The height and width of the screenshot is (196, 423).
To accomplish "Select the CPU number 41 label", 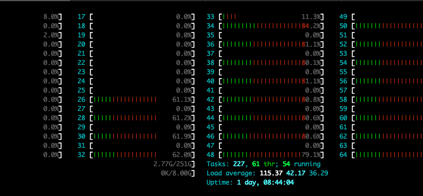I will click(x=210, y=90).
